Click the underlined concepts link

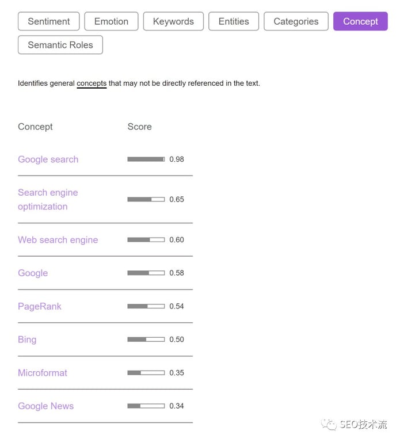click(92, 83)
